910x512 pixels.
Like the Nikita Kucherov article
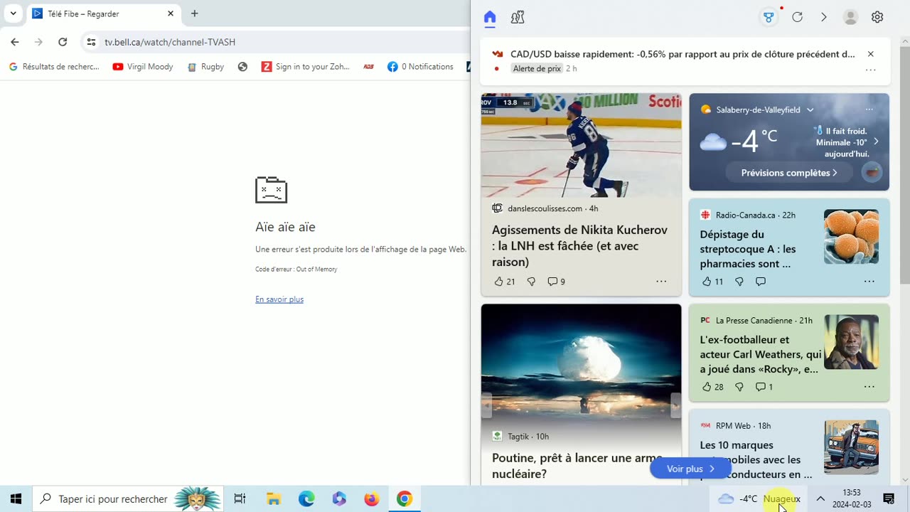(504, 282)
